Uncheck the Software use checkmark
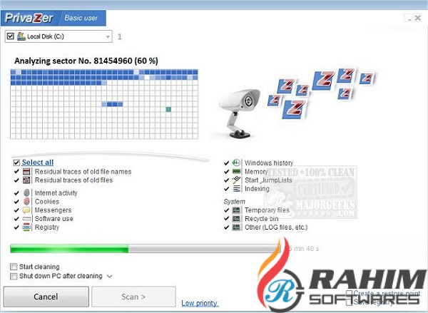This screenshot has height=313, width=428. click(16, 219)
